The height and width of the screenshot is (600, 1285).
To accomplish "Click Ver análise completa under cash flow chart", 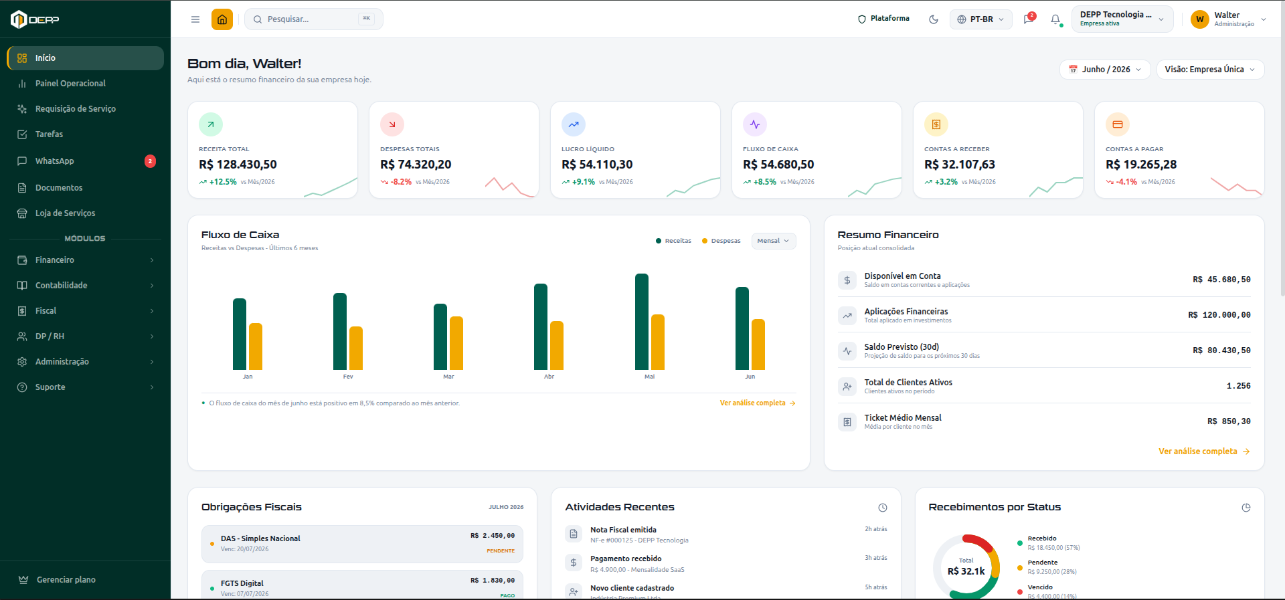I will click(x=758, y=403).
